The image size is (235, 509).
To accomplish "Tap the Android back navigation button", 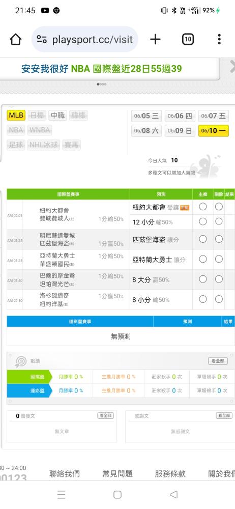I will click(x=173, y=494).
